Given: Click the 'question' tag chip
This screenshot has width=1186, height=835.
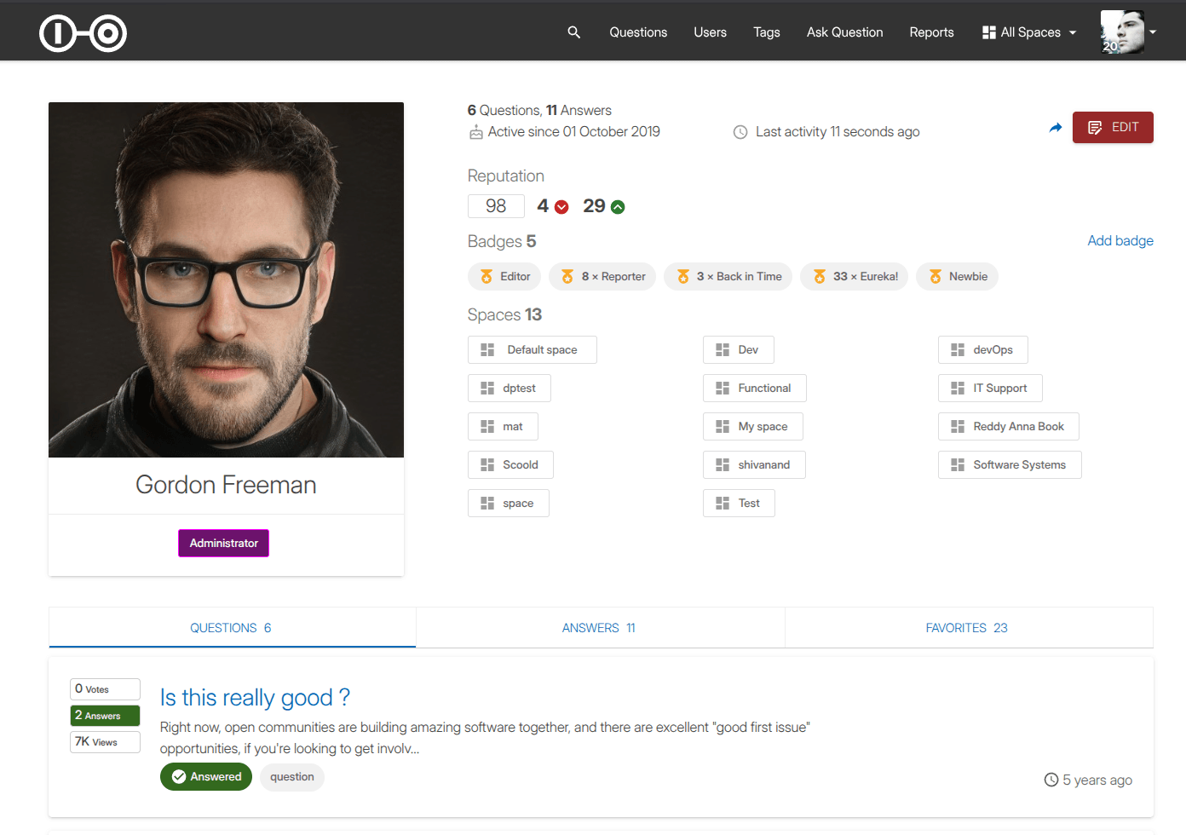Looking at the screenshot, I should (x=292, y=777).
